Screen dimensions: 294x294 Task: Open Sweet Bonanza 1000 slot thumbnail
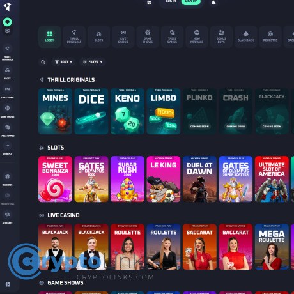tap(55, 179)
